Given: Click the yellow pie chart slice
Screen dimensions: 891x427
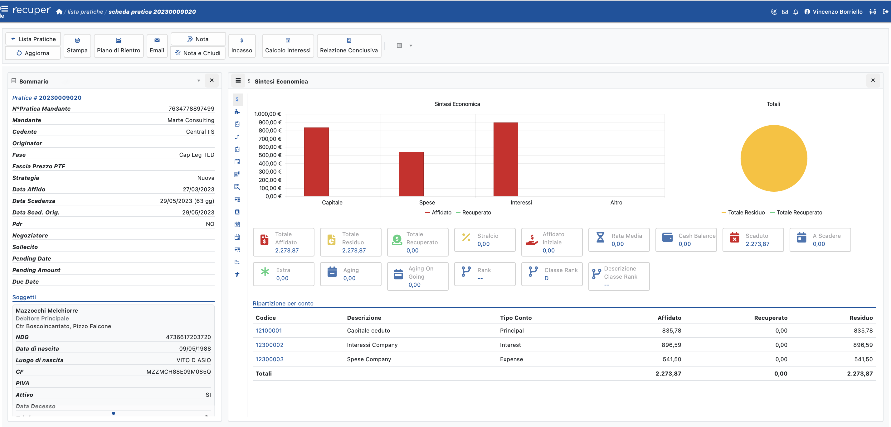Looking at the screenshot, I should point(773,158).
